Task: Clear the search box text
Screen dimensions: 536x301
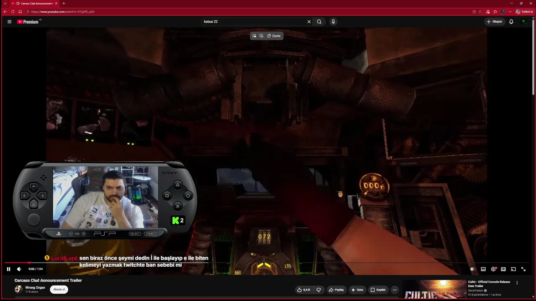Action: coord(309,22)
